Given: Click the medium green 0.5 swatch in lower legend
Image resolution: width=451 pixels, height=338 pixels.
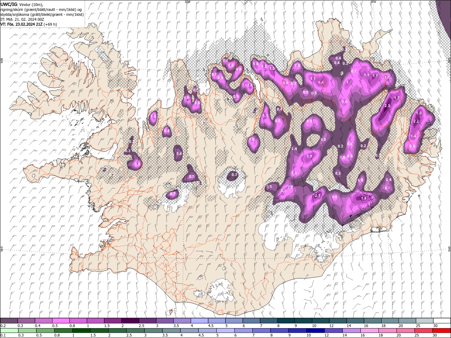Looking at the screenshot, I should click(x=45, y=331).
